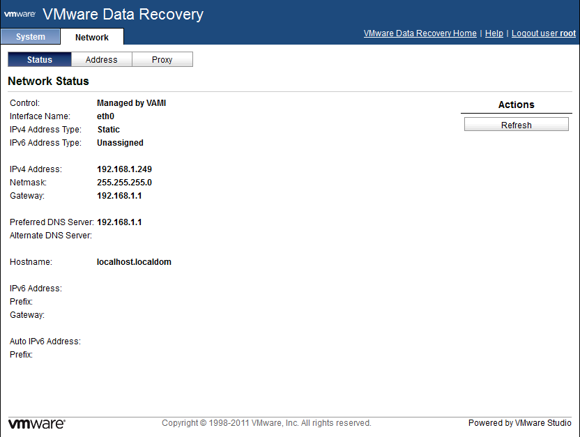Open the Status sub-tab
The image size is (580, 437).
[x=39, y=59]
